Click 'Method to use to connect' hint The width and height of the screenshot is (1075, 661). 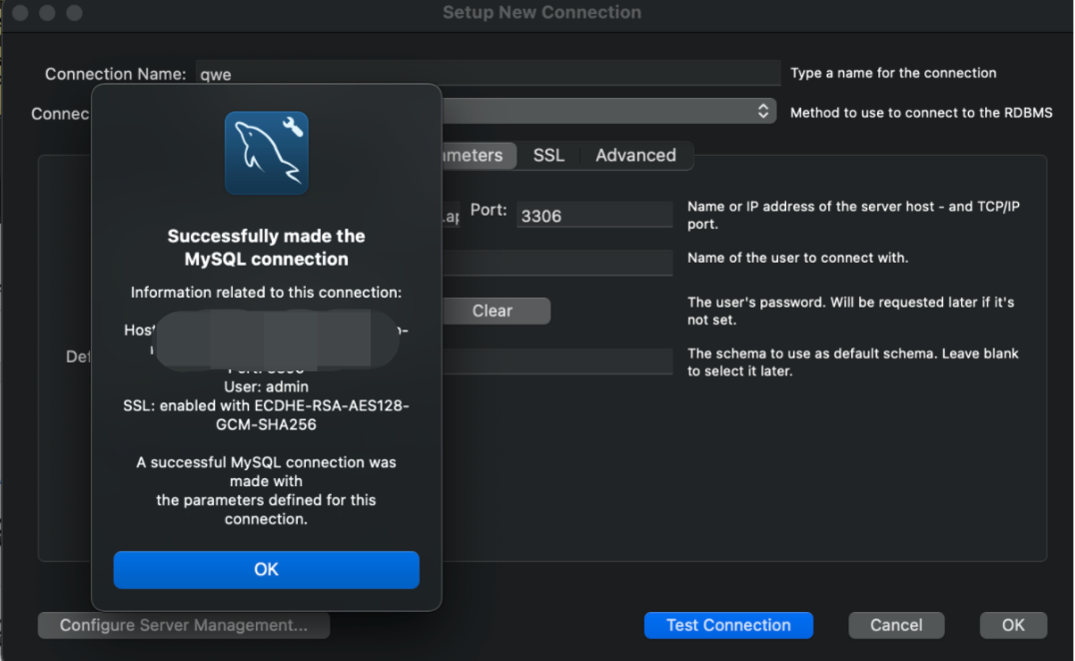tap(921, 113)
